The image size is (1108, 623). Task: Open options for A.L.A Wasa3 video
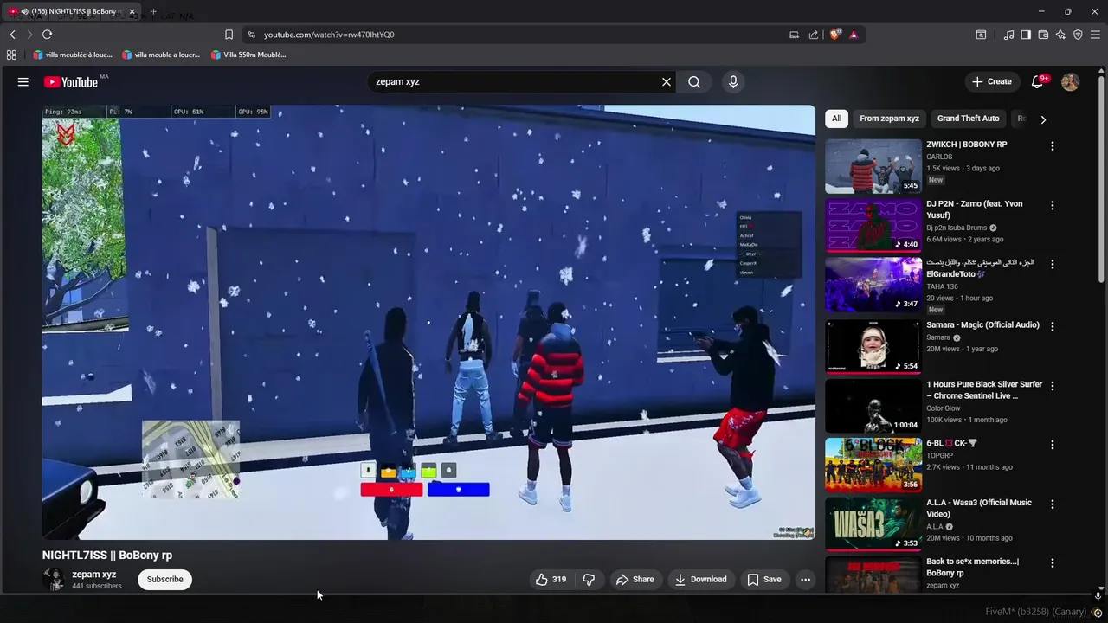[1053, 504]
